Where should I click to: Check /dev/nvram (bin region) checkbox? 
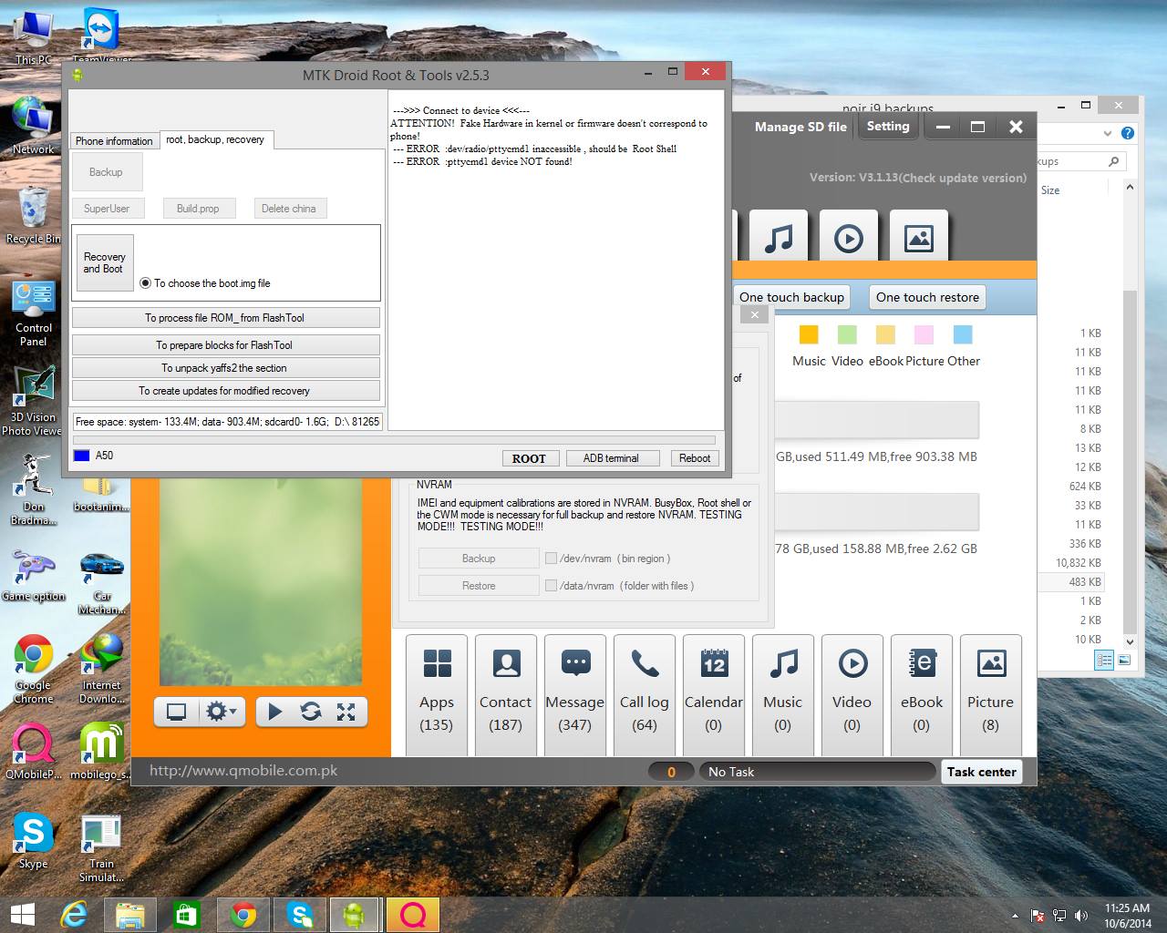tap(551, 559)
